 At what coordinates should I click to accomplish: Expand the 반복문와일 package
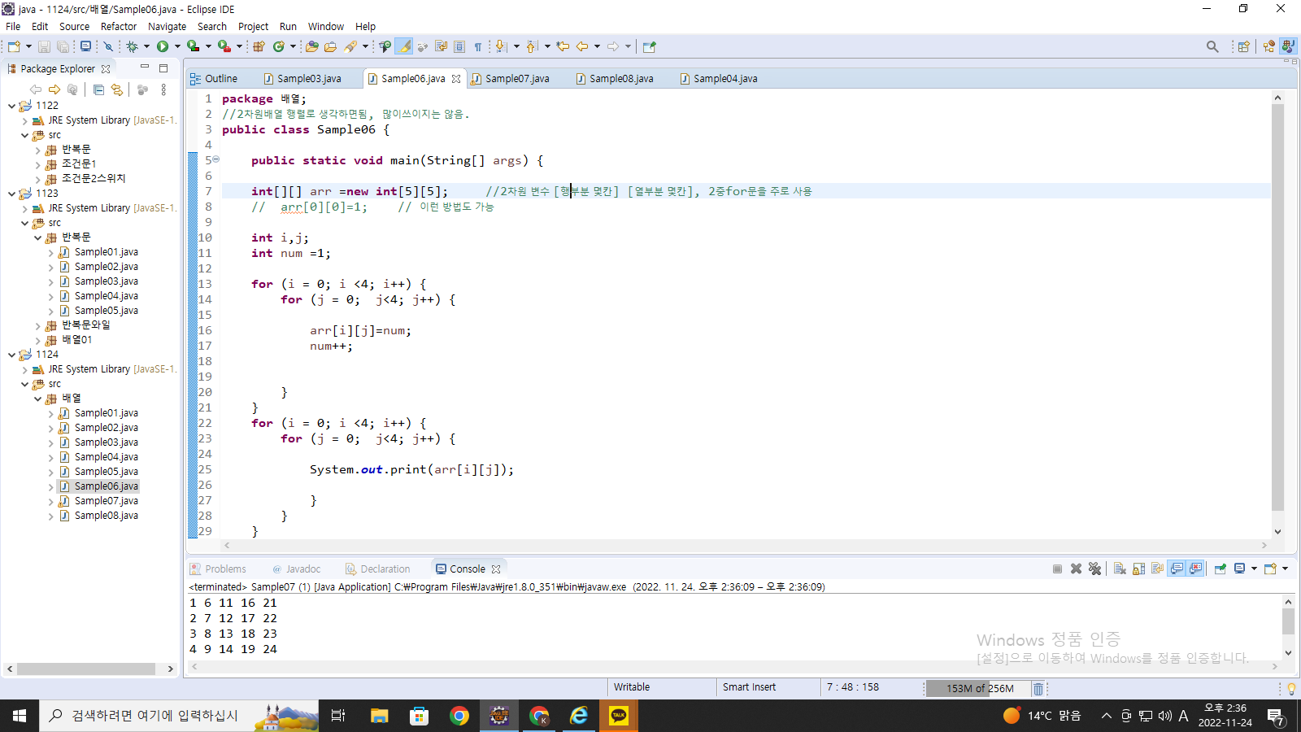point(37,325)
